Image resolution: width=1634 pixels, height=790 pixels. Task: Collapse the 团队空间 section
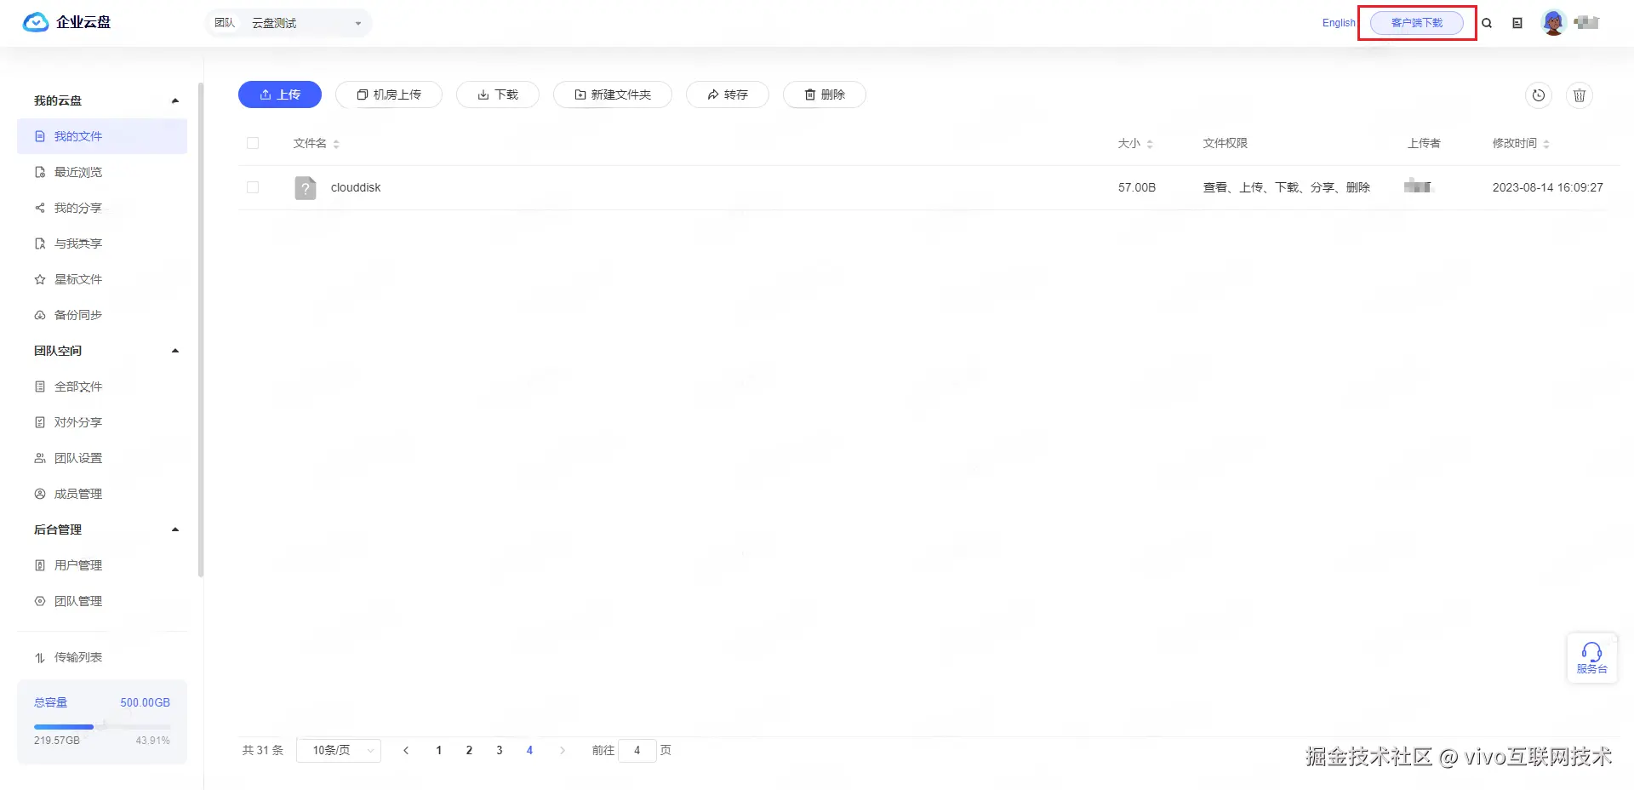[175, 350]
